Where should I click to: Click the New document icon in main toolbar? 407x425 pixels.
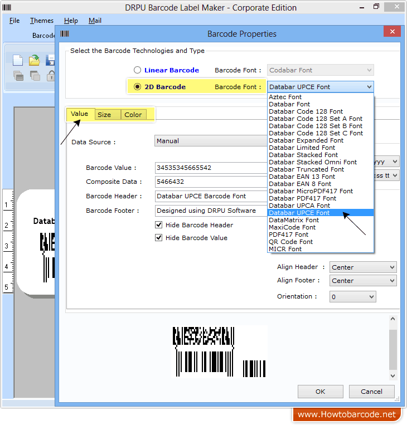click(18, 60)
